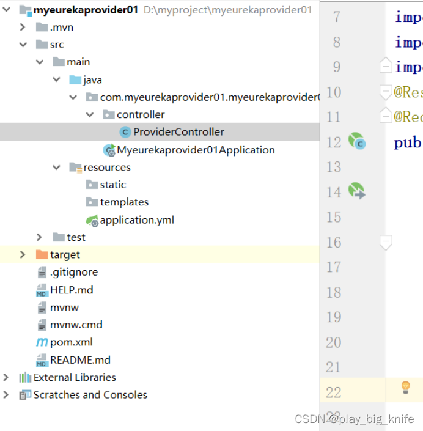Expand Scratches and Consoles node
423x431 pixels.
[6, 395]
